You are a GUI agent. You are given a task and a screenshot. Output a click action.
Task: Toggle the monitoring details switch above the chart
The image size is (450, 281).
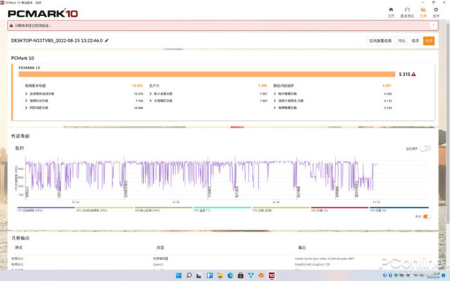(425, 149)
